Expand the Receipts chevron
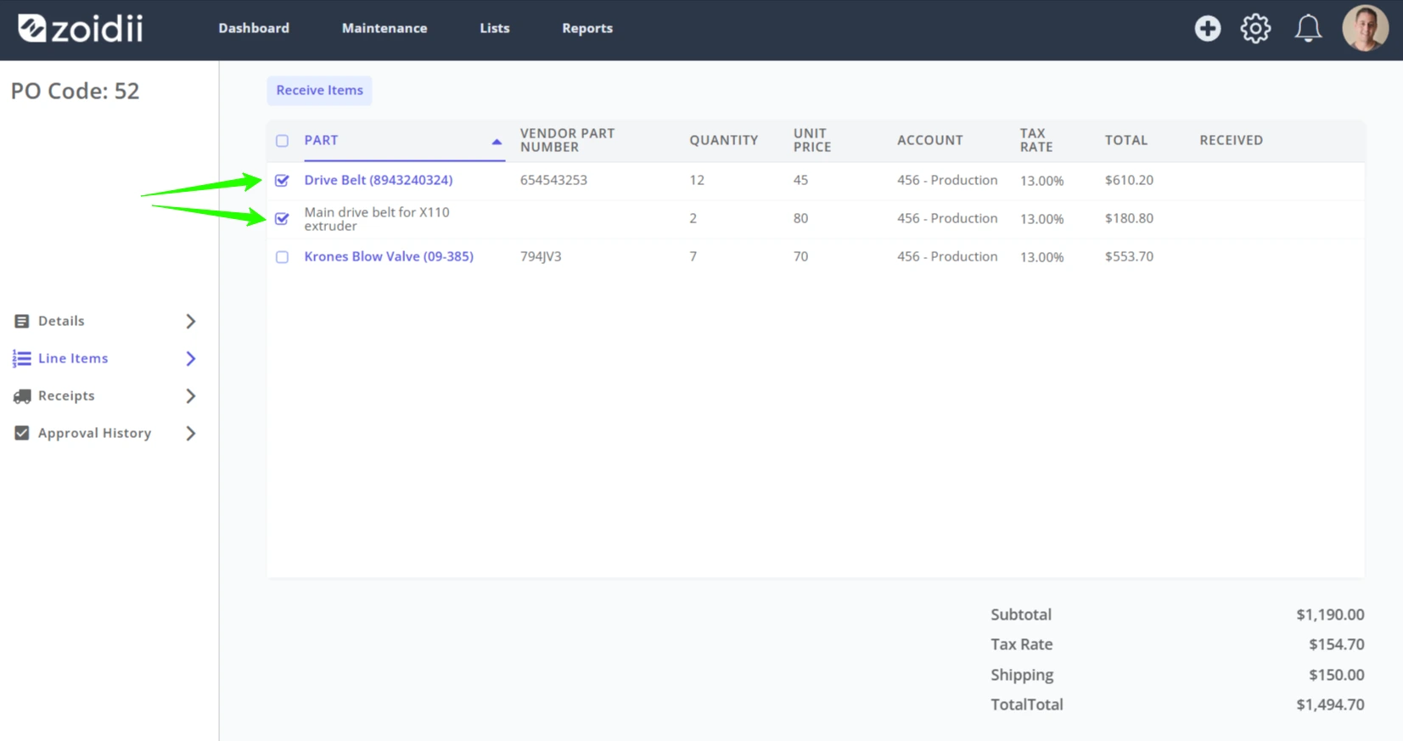1403x741 pixels. 191,396
